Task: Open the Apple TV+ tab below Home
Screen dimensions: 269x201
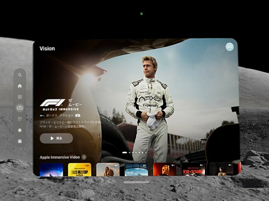Action: pyautogui.click(x=20, y=97)
